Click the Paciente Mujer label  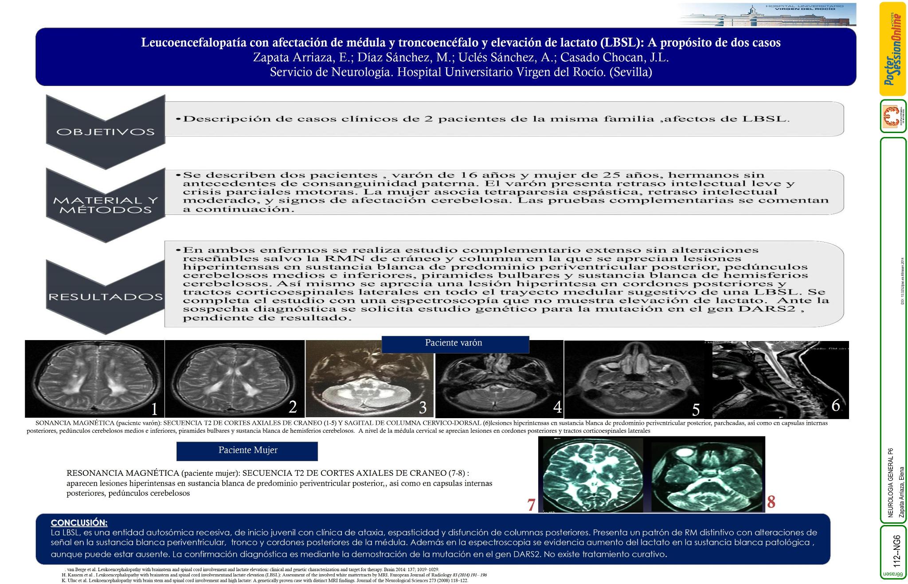(x=247, y=451)
